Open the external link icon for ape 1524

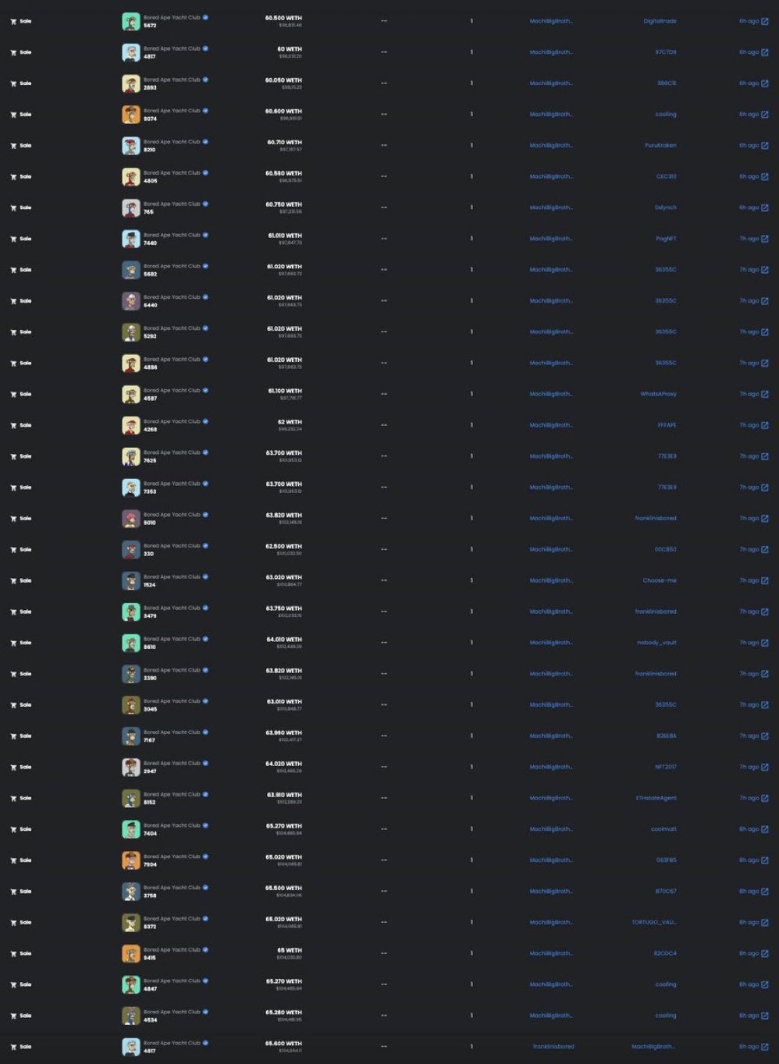[x=764, y=580]
